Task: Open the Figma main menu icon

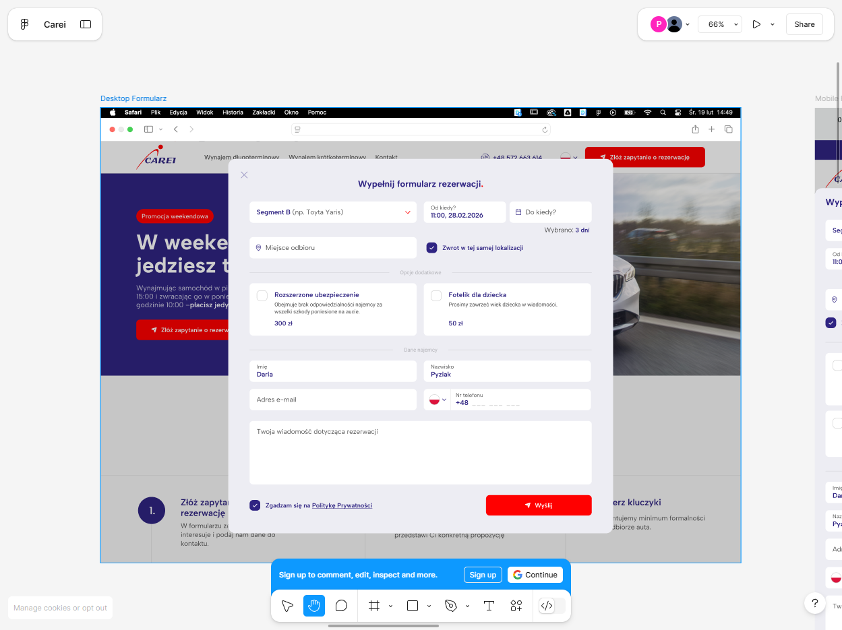Action: pyautogui.click(x=25, y=24)
